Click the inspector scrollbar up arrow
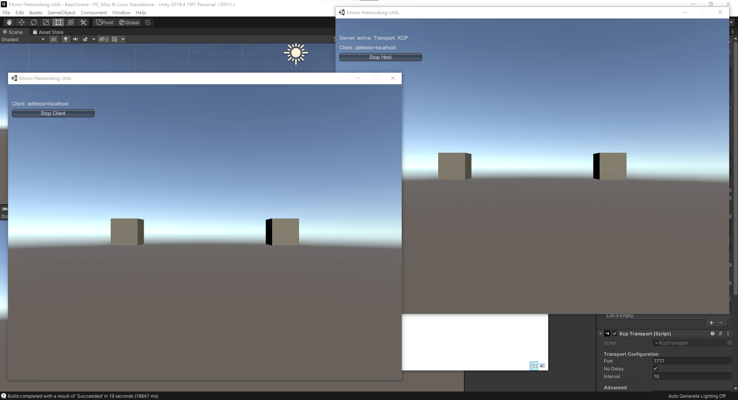The width and height of the screenshot is (738, 400). 735,38
